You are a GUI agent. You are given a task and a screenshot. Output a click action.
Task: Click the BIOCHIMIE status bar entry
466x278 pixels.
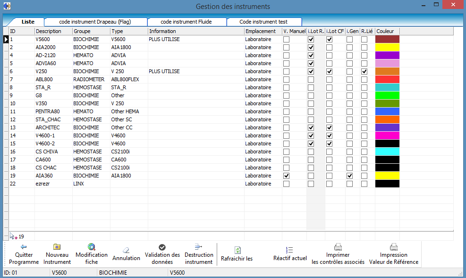[x=113, y=273]
